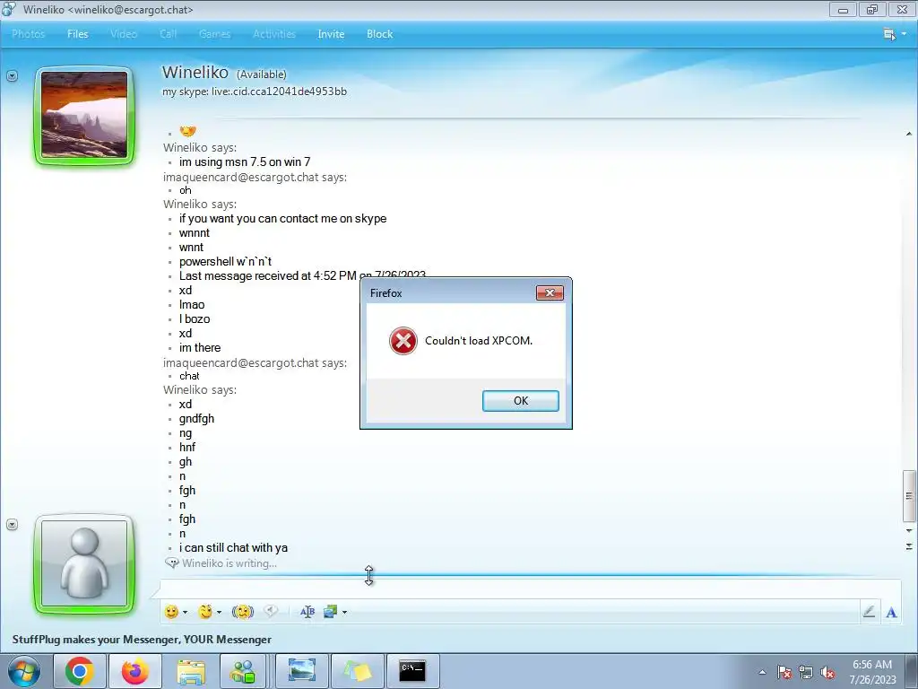Open the Files menu item
Image resolution: width=918 pixels, height=689 pixels.
coord(77,34)
